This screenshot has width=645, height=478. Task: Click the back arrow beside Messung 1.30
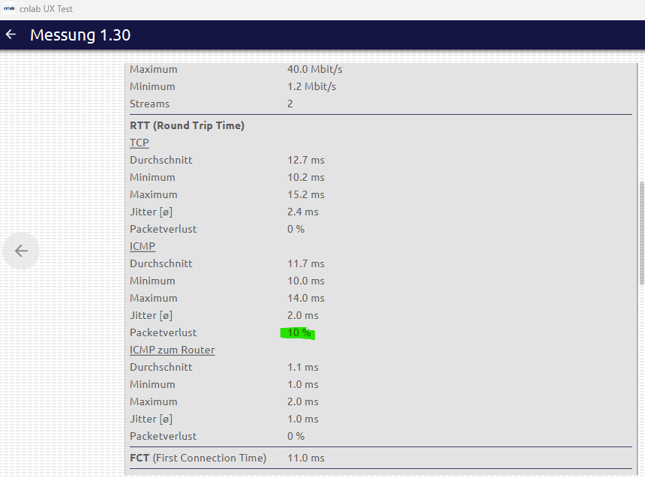(10, 35)
